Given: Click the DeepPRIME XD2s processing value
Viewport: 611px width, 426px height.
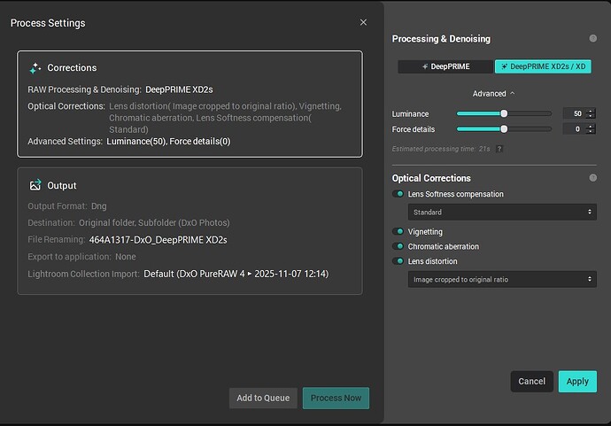Looking at the screenshot, I should coord(179,89).
